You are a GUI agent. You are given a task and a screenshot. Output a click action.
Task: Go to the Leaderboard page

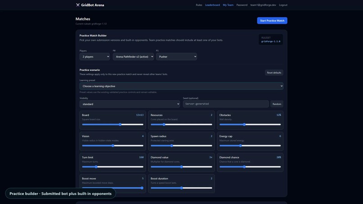pos(212,5)
